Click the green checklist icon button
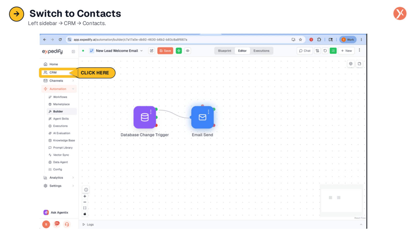The width and height of the screenshot is (416, 234). 333,51
